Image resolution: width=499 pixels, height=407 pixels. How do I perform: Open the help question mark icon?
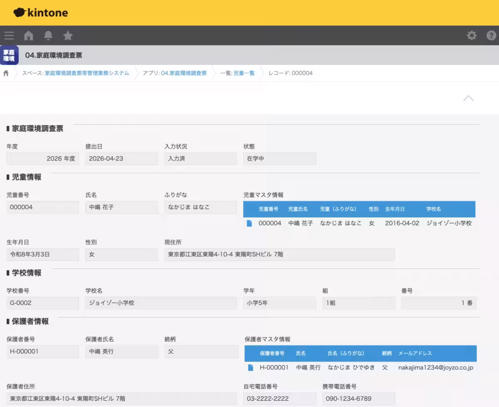tap(492, 36)
